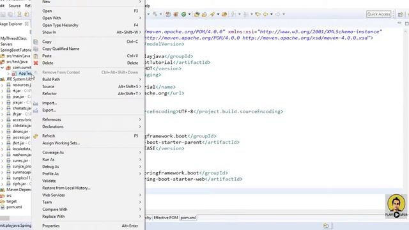
Task: Click Search flashlight toolbar icon
Action: click(212, 14)
